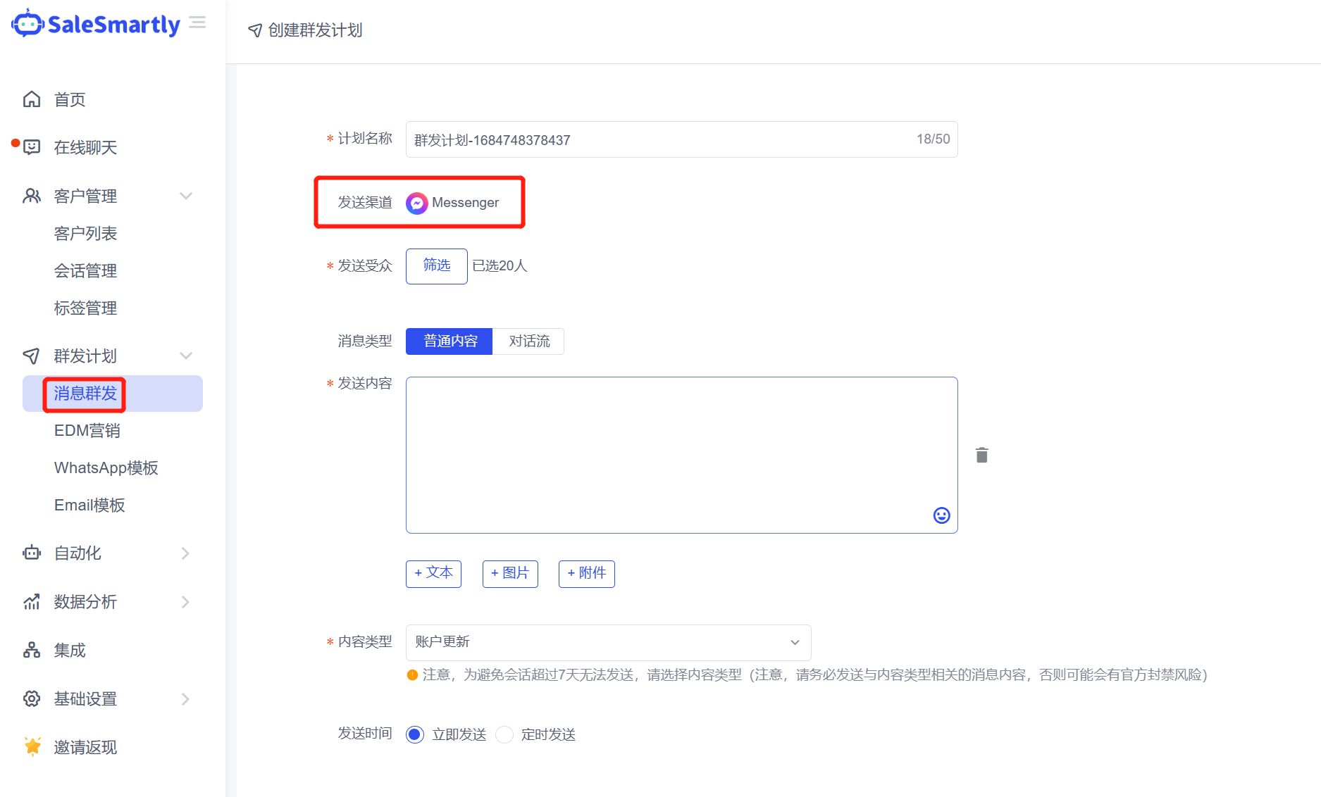
Task: Expand the 数据分析 section
Action: [186, 602]
